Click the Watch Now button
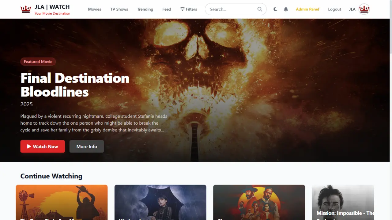Image resolution: width=392 pixels, height=220 pixels. pyautogui.click(x=43, y=146)
